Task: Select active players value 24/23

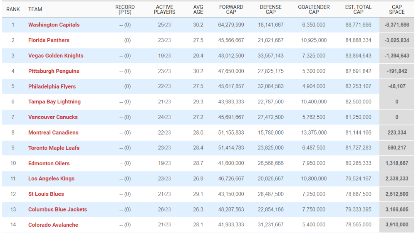Action: [164, 117]
